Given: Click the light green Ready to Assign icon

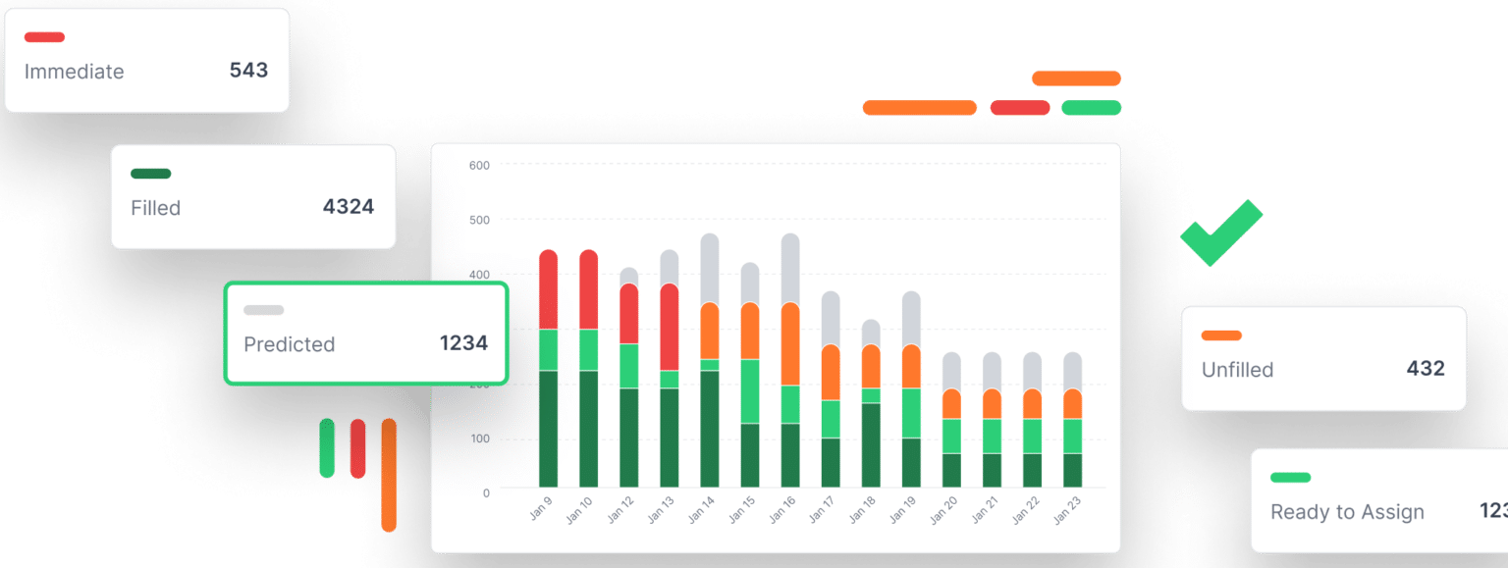Looking at the screenshot, I should 1288,477.
